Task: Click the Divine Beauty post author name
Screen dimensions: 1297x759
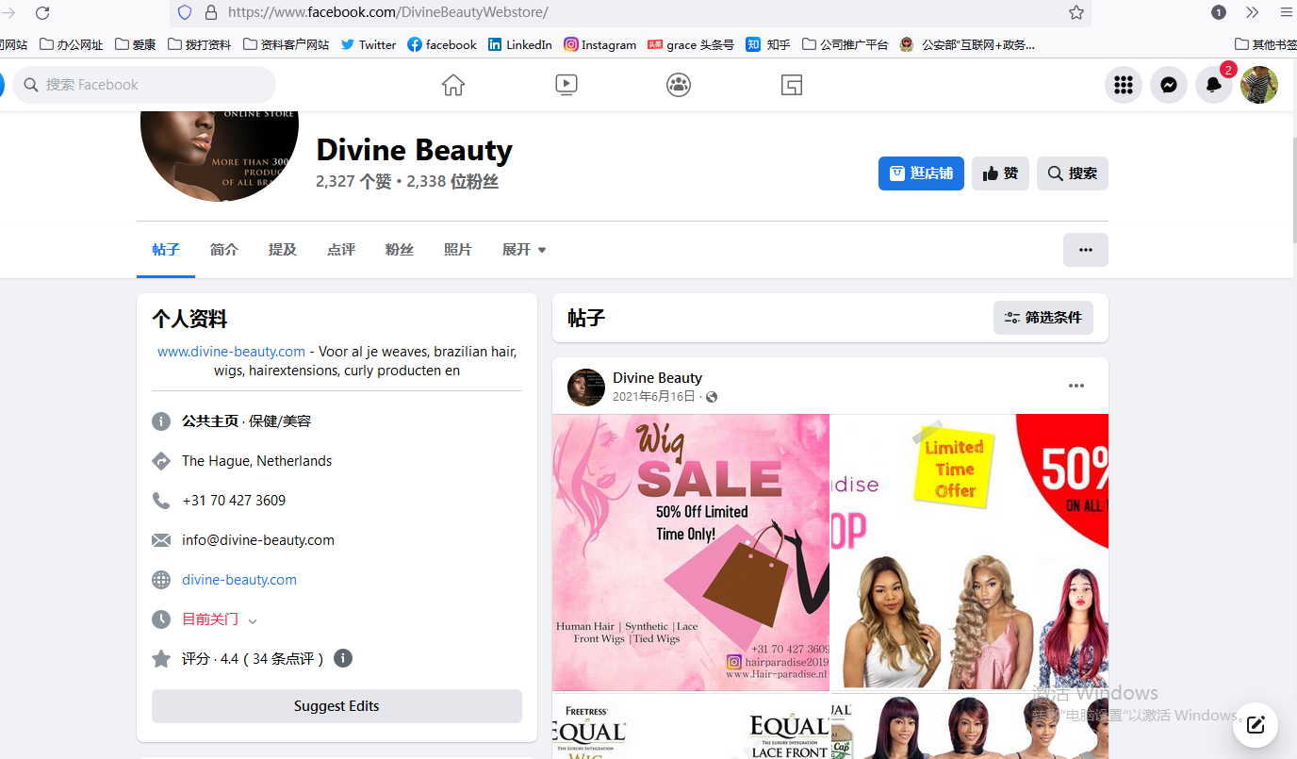Action: 657,378
